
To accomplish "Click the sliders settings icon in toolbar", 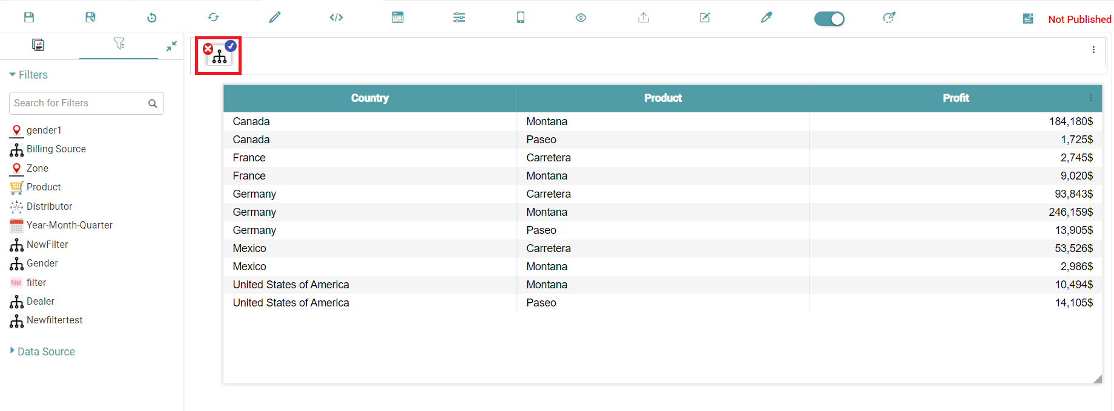I will click(459, 18).
